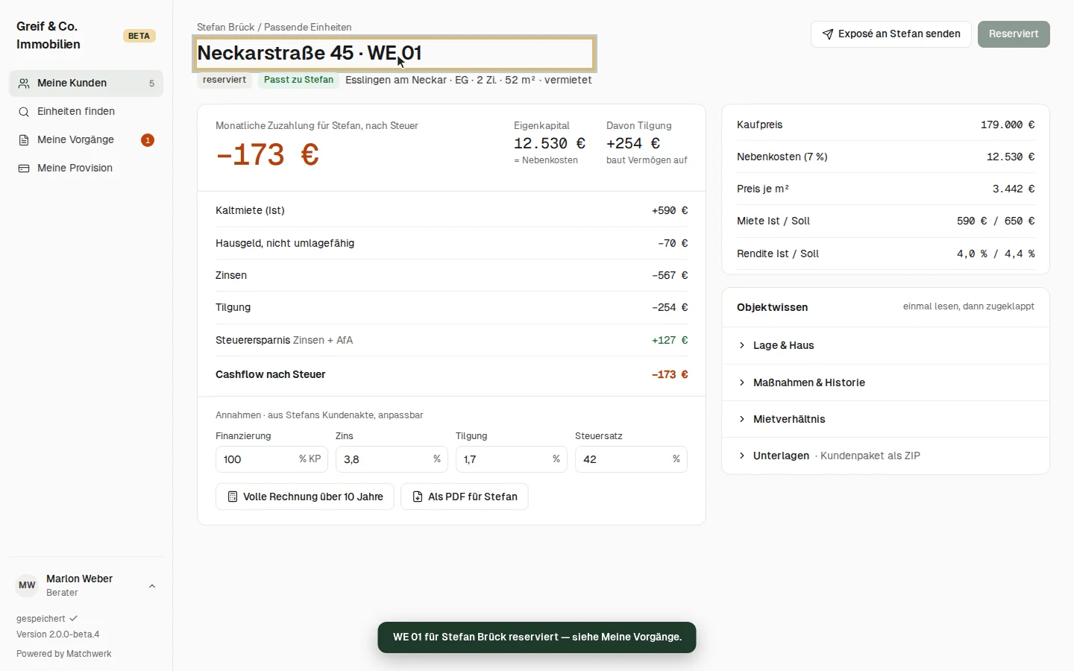Click the Meine Provision card icon
1074x671 pixels.
24,168
